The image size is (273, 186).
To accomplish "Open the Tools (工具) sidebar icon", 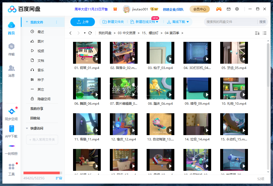I will tap(11, 167).
